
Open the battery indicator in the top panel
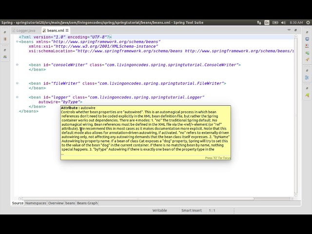pyautogui.click(x=275, y=22)
